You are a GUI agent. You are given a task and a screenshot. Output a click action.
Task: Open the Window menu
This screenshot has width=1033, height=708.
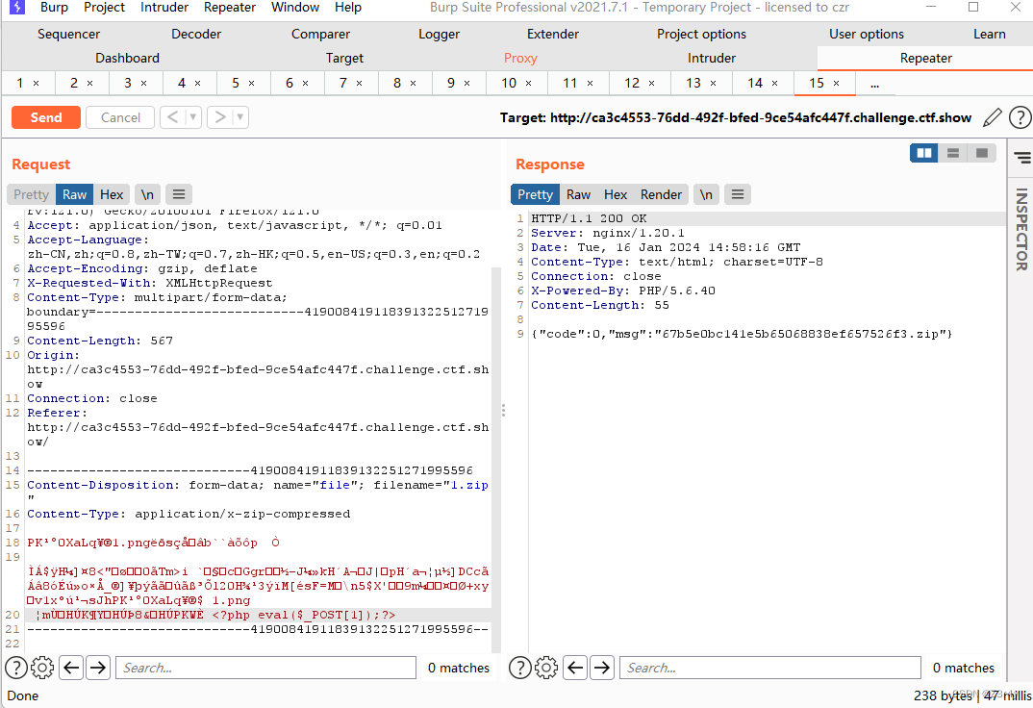pos(295,8)
